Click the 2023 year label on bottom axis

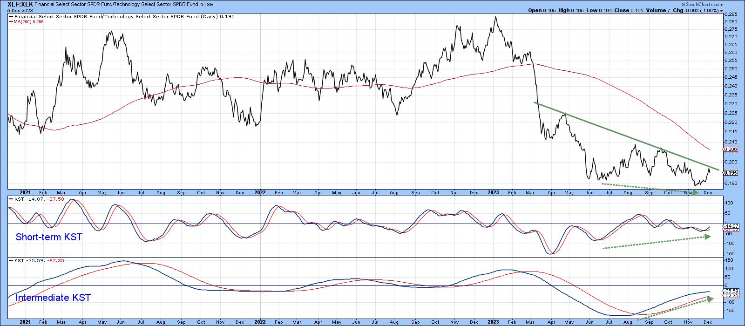tap(493, 322)
